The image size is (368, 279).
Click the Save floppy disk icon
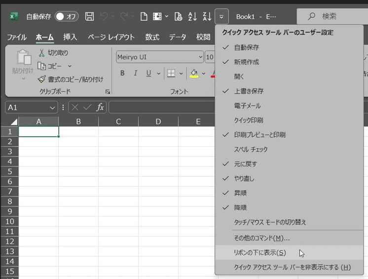click(x=89, y=16)
